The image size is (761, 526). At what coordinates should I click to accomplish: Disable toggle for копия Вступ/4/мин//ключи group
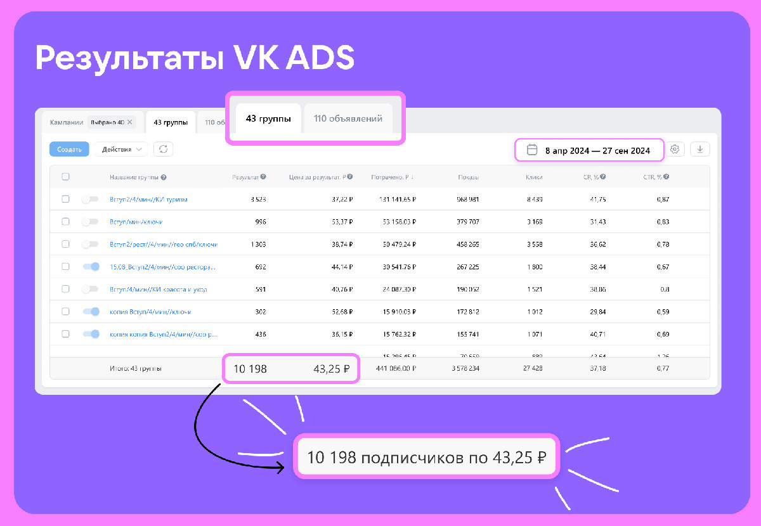[91, 311]
